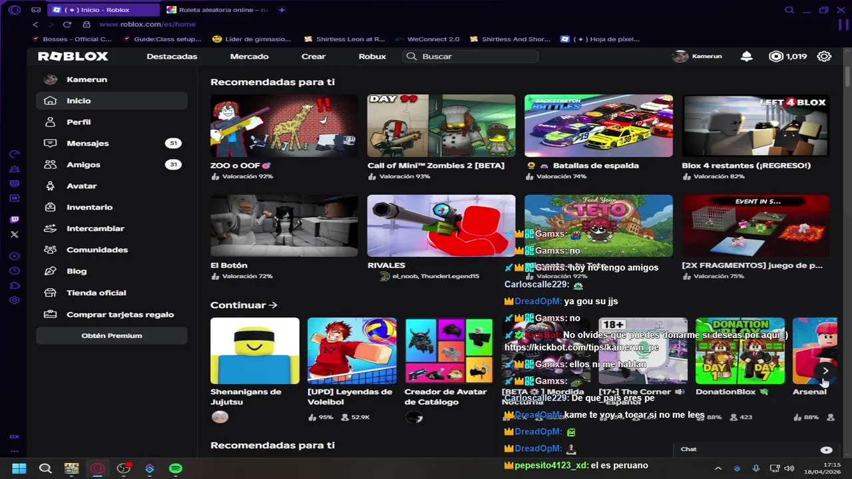This screenshot has width=852, height=479.
Task: Open Lider de gimnasio bookmark
Action: pos(252,39)
